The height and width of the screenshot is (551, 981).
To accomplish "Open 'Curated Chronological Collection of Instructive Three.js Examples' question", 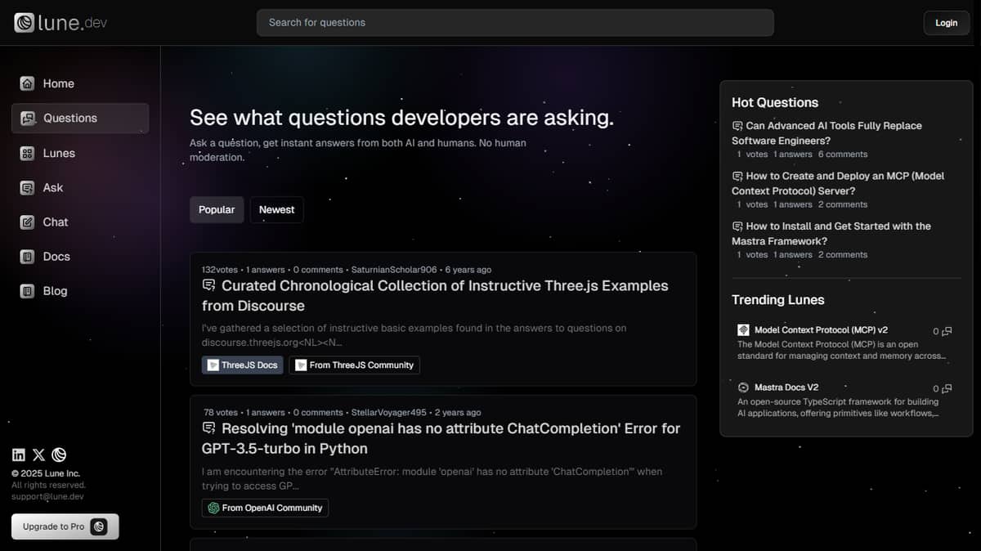I will pyautogui.click(x=435, y=295).
